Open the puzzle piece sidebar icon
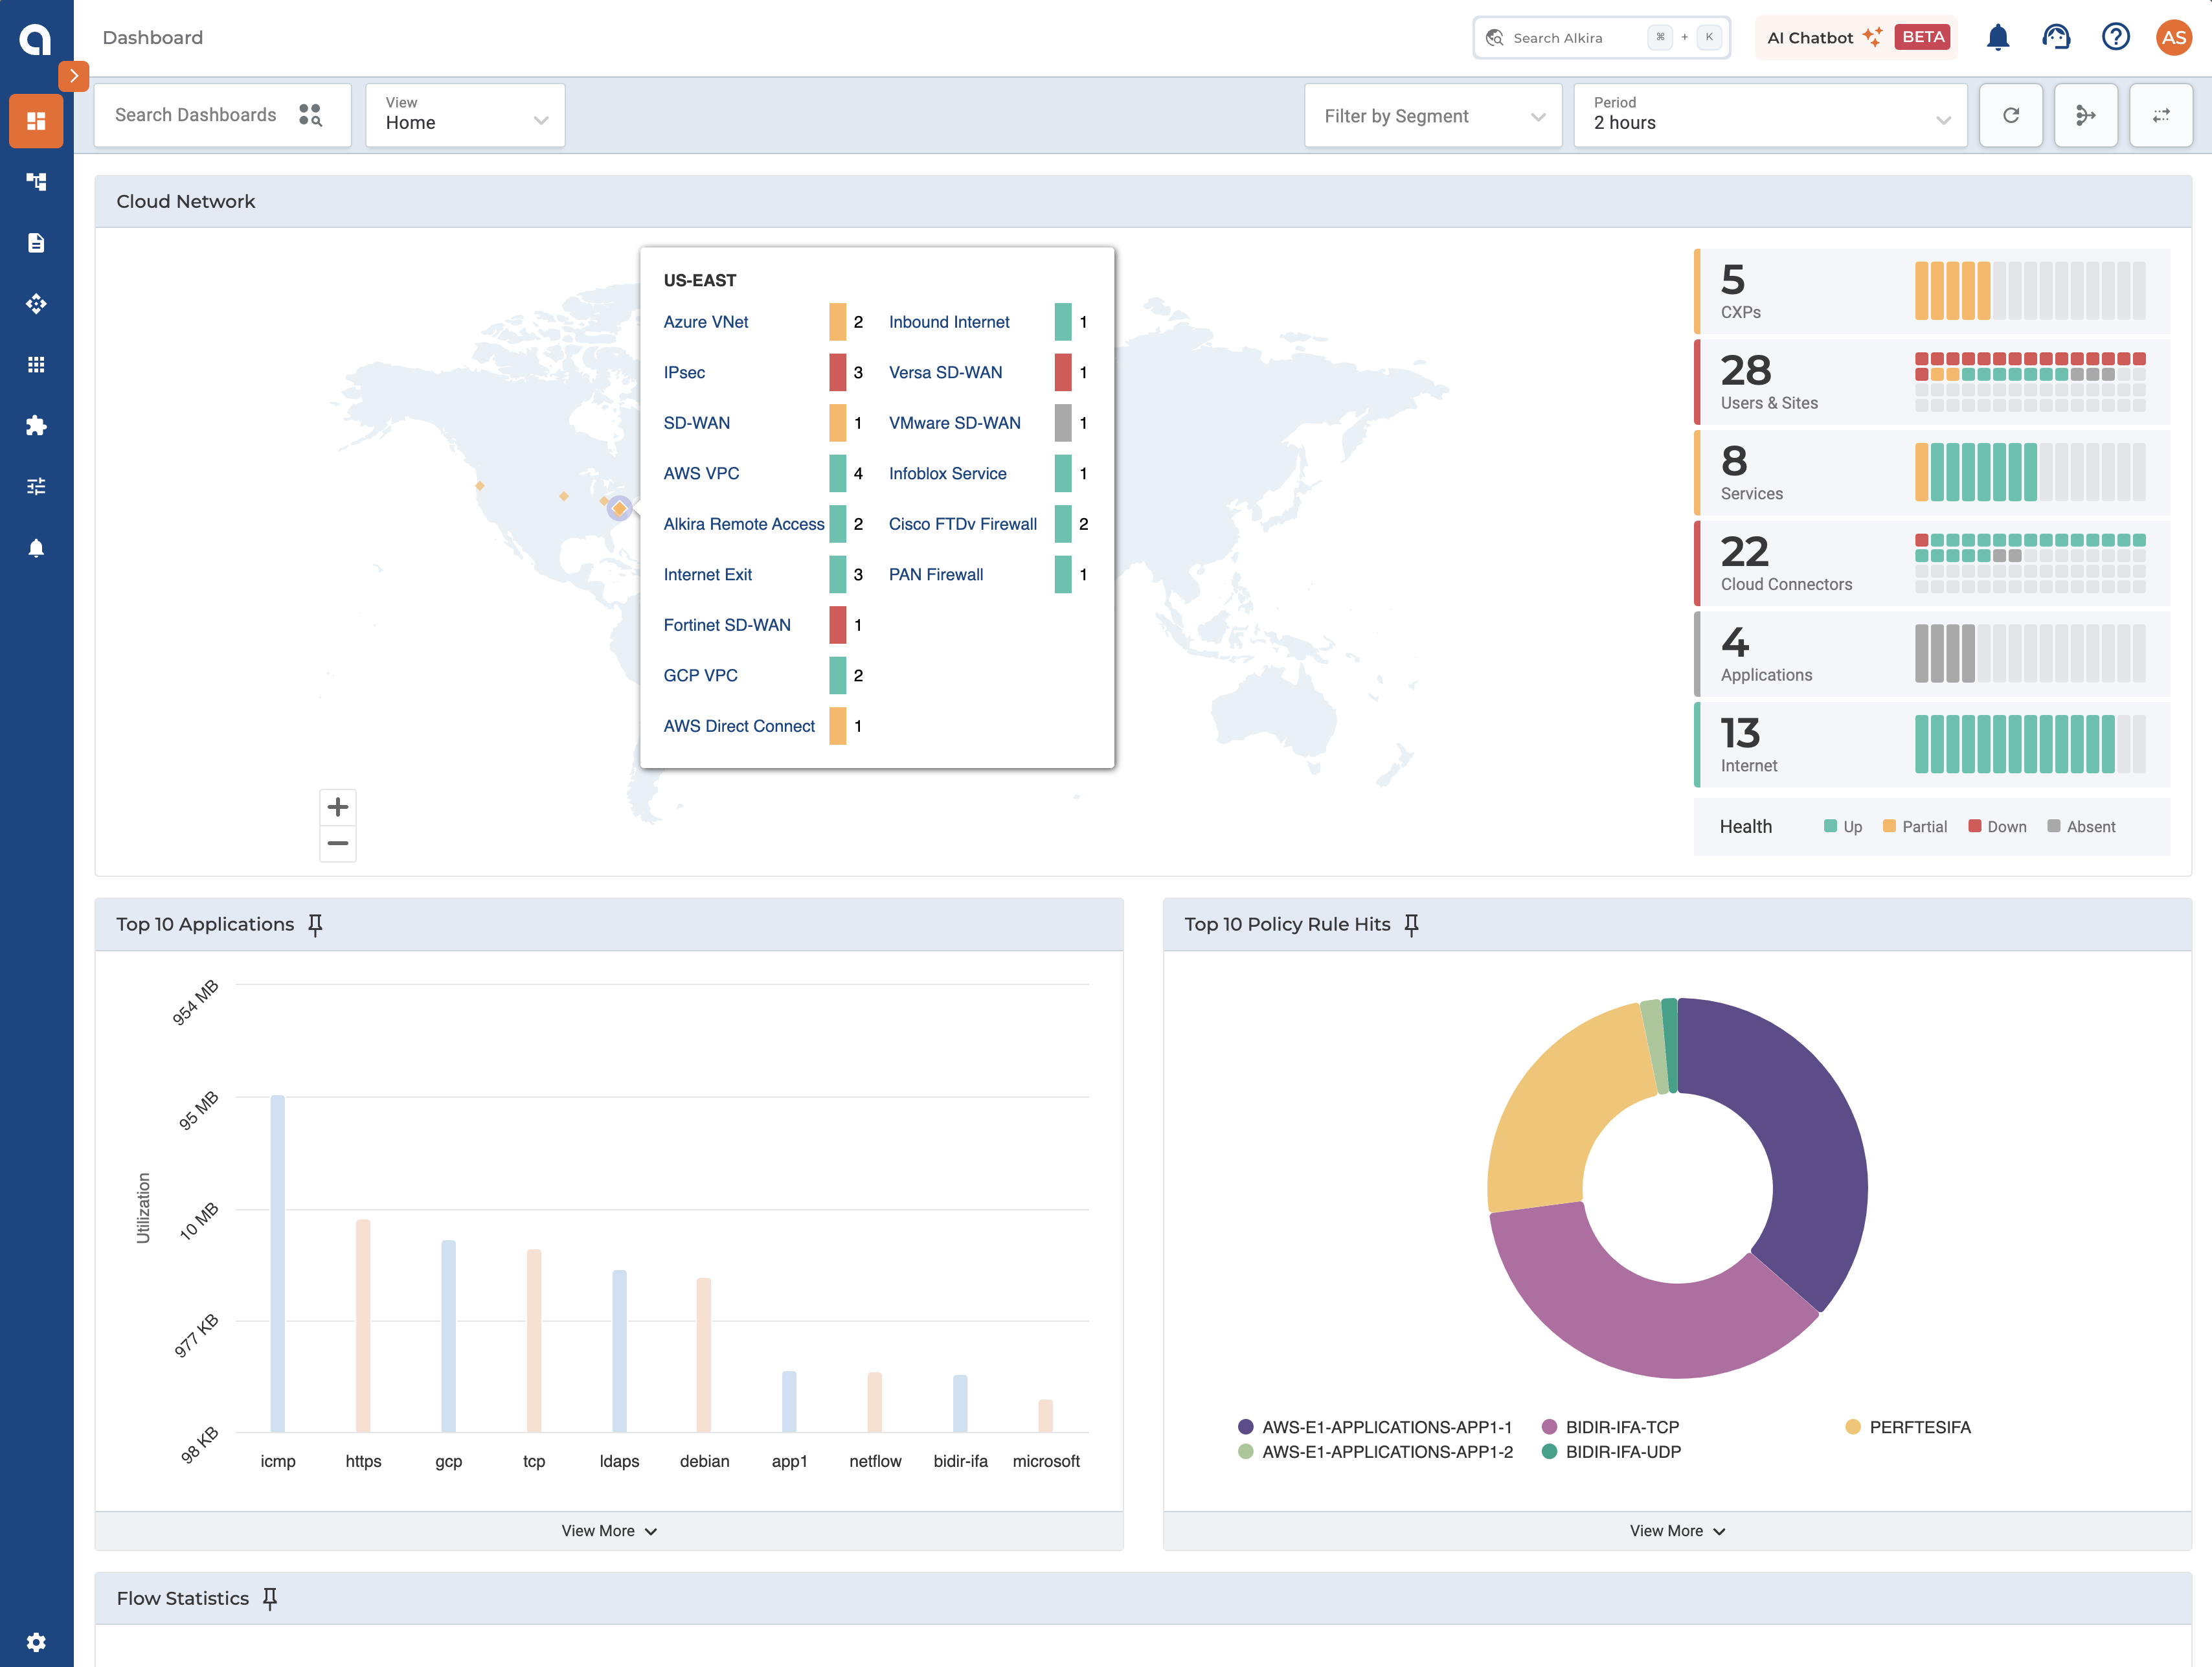This screenshot has width=2212, height=1667. 36,426
